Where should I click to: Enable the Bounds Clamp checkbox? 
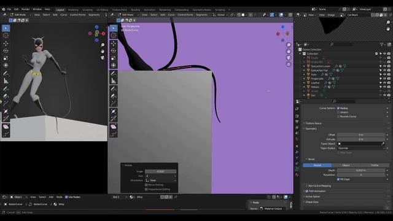(338, 117)
